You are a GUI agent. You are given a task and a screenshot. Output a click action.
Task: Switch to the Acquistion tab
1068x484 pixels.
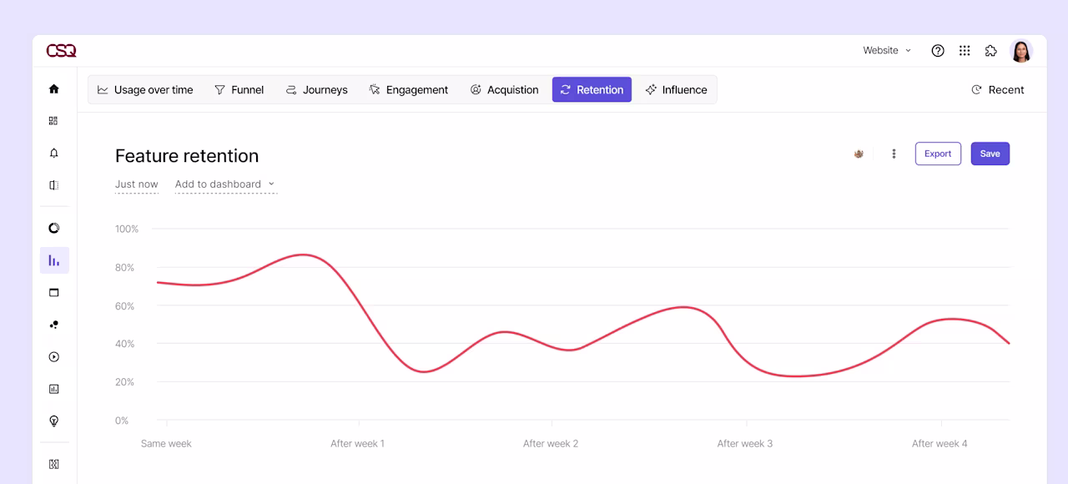(504, 90)
